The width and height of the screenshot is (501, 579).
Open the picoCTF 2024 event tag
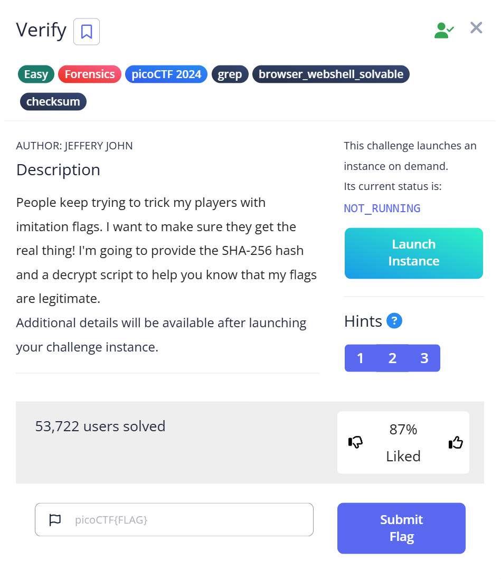[x=166, y=74]
